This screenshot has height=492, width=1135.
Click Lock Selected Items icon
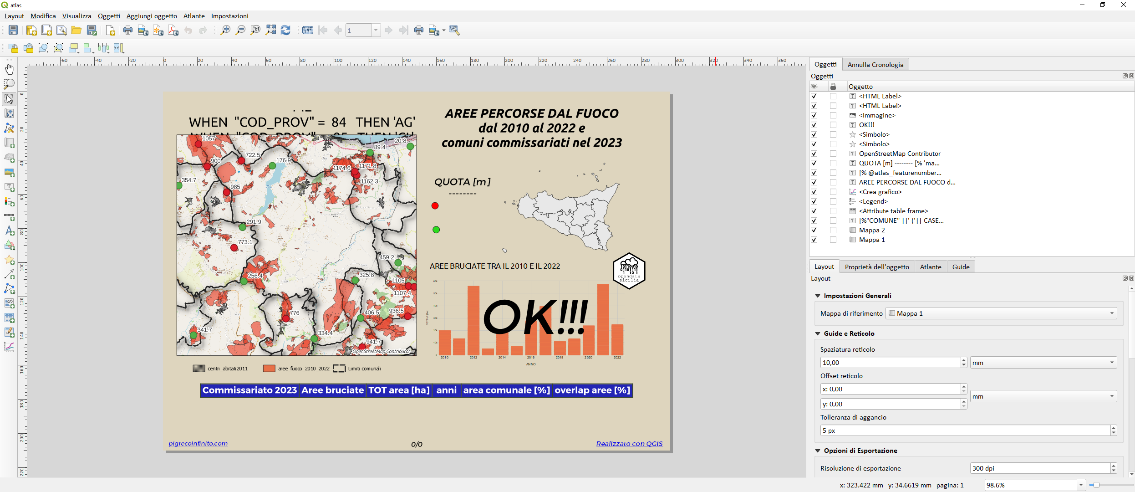pos(13,48)
